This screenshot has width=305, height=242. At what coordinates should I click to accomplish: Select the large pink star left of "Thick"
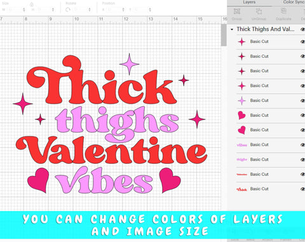23,104
